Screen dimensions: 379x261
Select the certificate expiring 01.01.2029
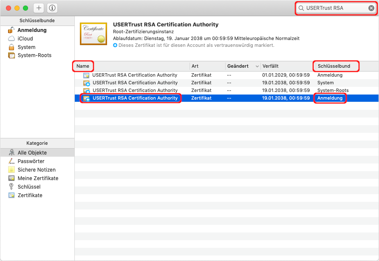(x=226, y=75)
